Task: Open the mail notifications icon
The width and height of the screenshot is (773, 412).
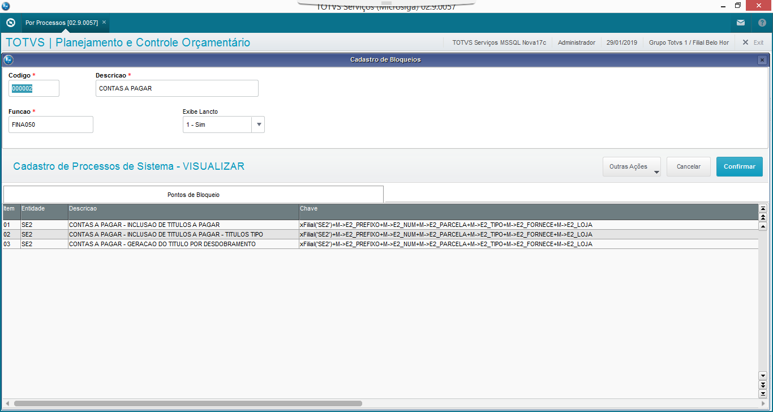Action: click(x=741, y=23)
